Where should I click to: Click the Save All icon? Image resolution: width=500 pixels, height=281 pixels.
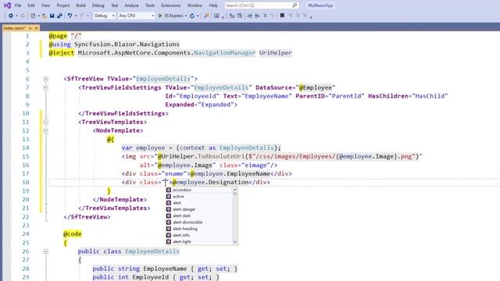pyautogui.click(x=59, y=16)
